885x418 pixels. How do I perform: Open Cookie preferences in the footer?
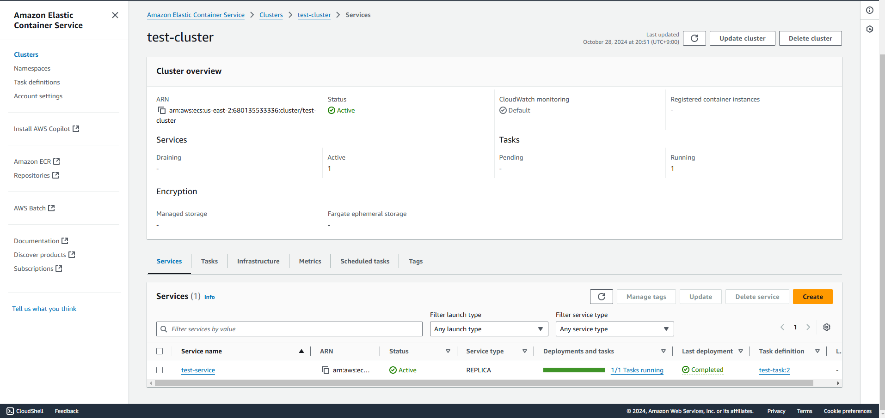pos(848,411)
